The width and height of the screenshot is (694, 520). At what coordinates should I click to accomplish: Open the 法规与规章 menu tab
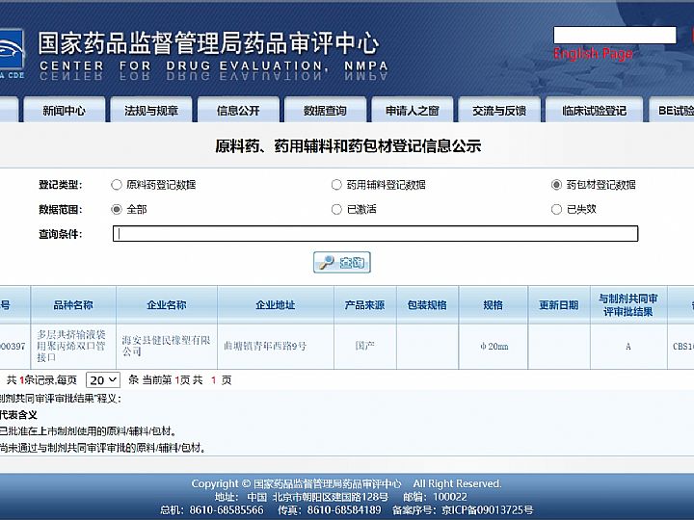[x=151, y=111]
